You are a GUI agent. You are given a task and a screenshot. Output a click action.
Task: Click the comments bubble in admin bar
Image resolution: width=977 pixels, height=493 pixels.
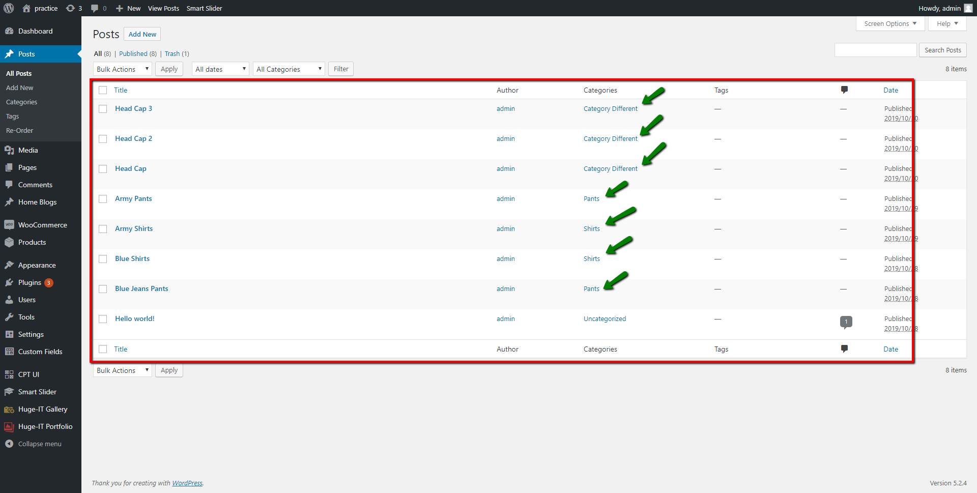tap(95, 8)
